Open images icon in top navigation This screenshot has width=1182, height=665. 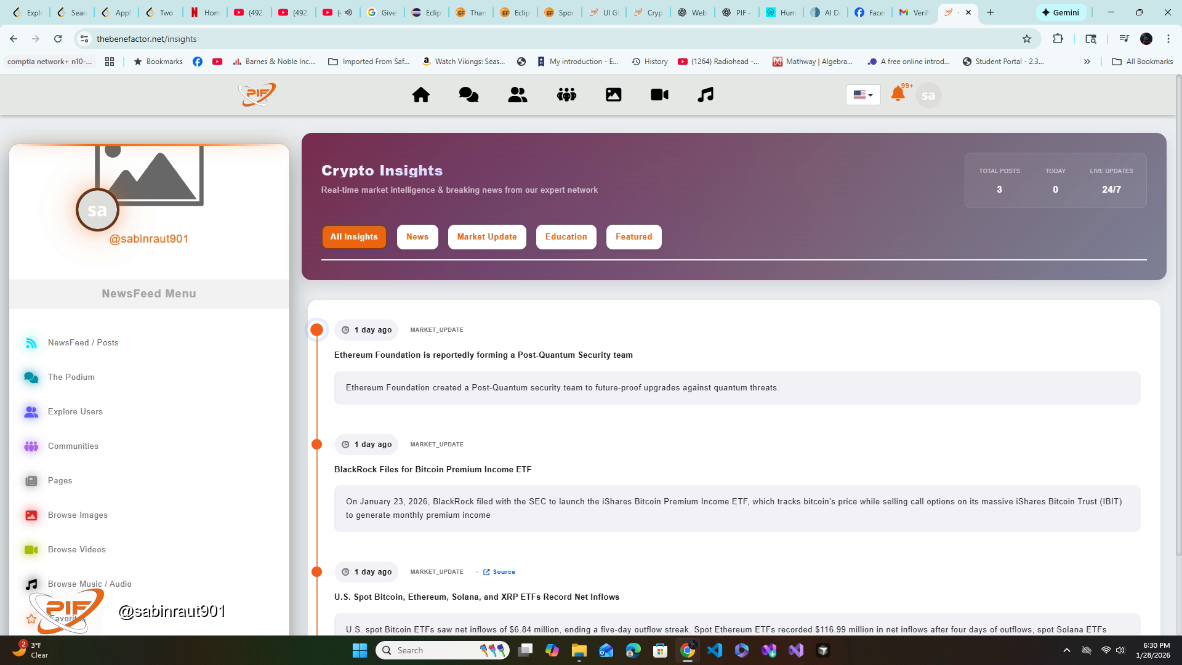tap(614, 95)
